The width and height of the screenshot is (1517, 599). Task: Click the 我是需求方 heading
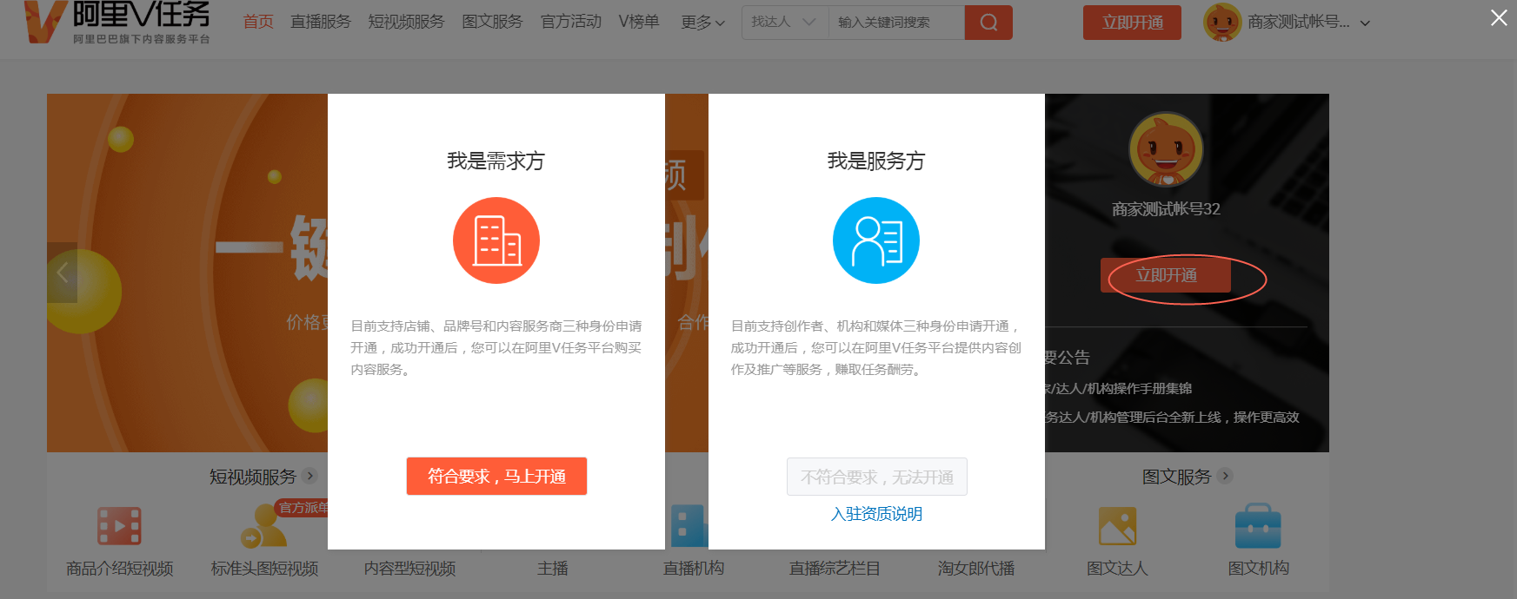coord(496,161)
